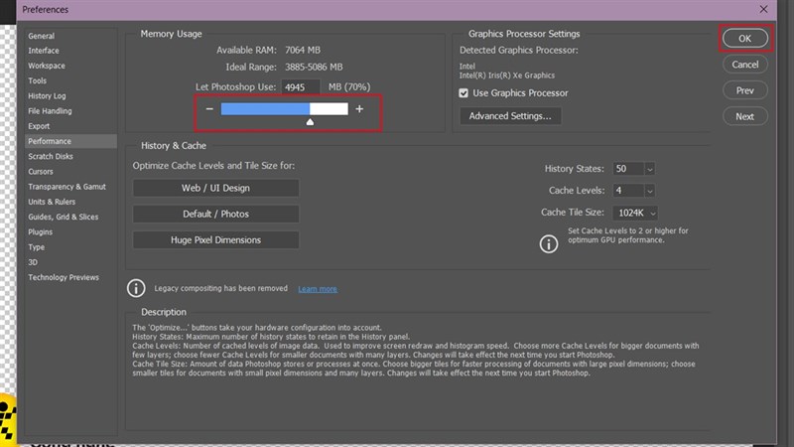Optimize cache for Web / UI Design
The image size is (794, 447).
click(x=215, y=188)
